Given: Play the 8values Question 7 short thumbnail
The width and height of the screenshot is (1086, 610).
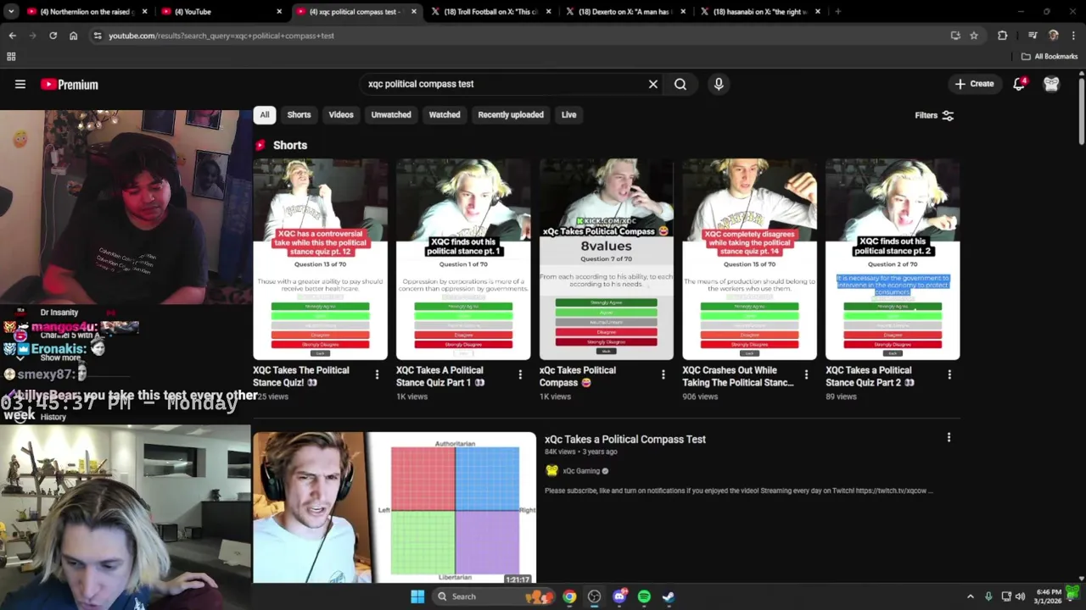Looking at the screenshot, I should (x=606, y=259).
